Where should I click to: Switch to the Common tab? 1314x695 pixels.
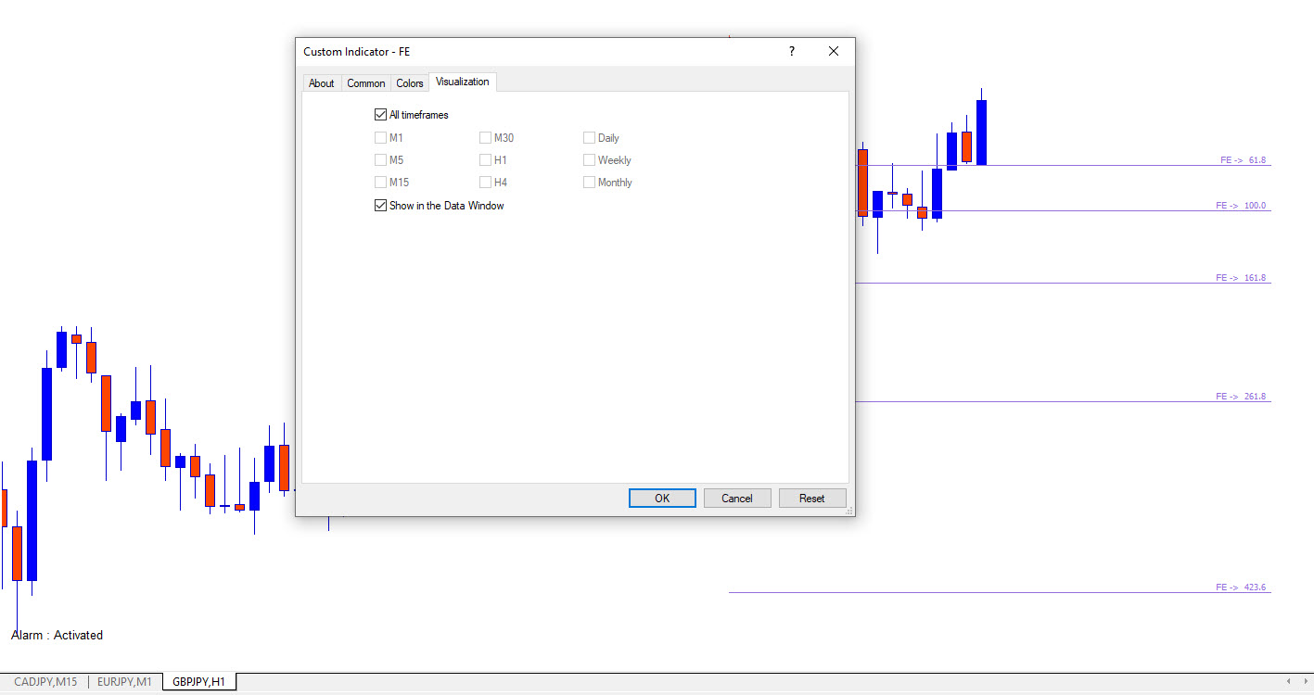(x=365, y=83)
